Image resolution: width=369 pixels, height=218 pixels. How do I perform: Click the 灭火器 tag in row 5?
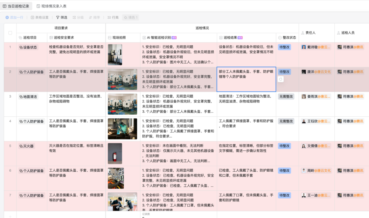(x=27, y=146)
